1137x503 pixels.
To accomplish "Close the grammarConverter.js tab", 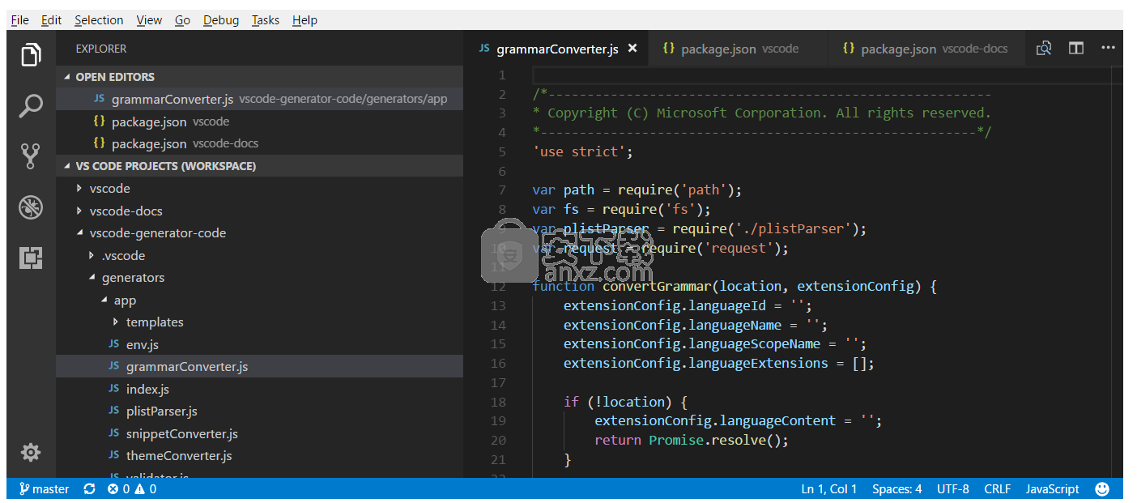I will [x=632, y=49].
